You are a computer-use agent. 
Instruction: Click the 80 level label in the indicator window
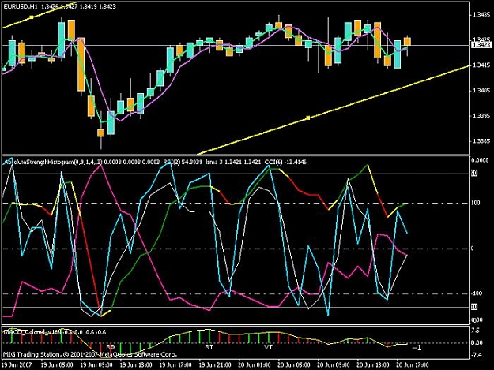coord(474,174)
